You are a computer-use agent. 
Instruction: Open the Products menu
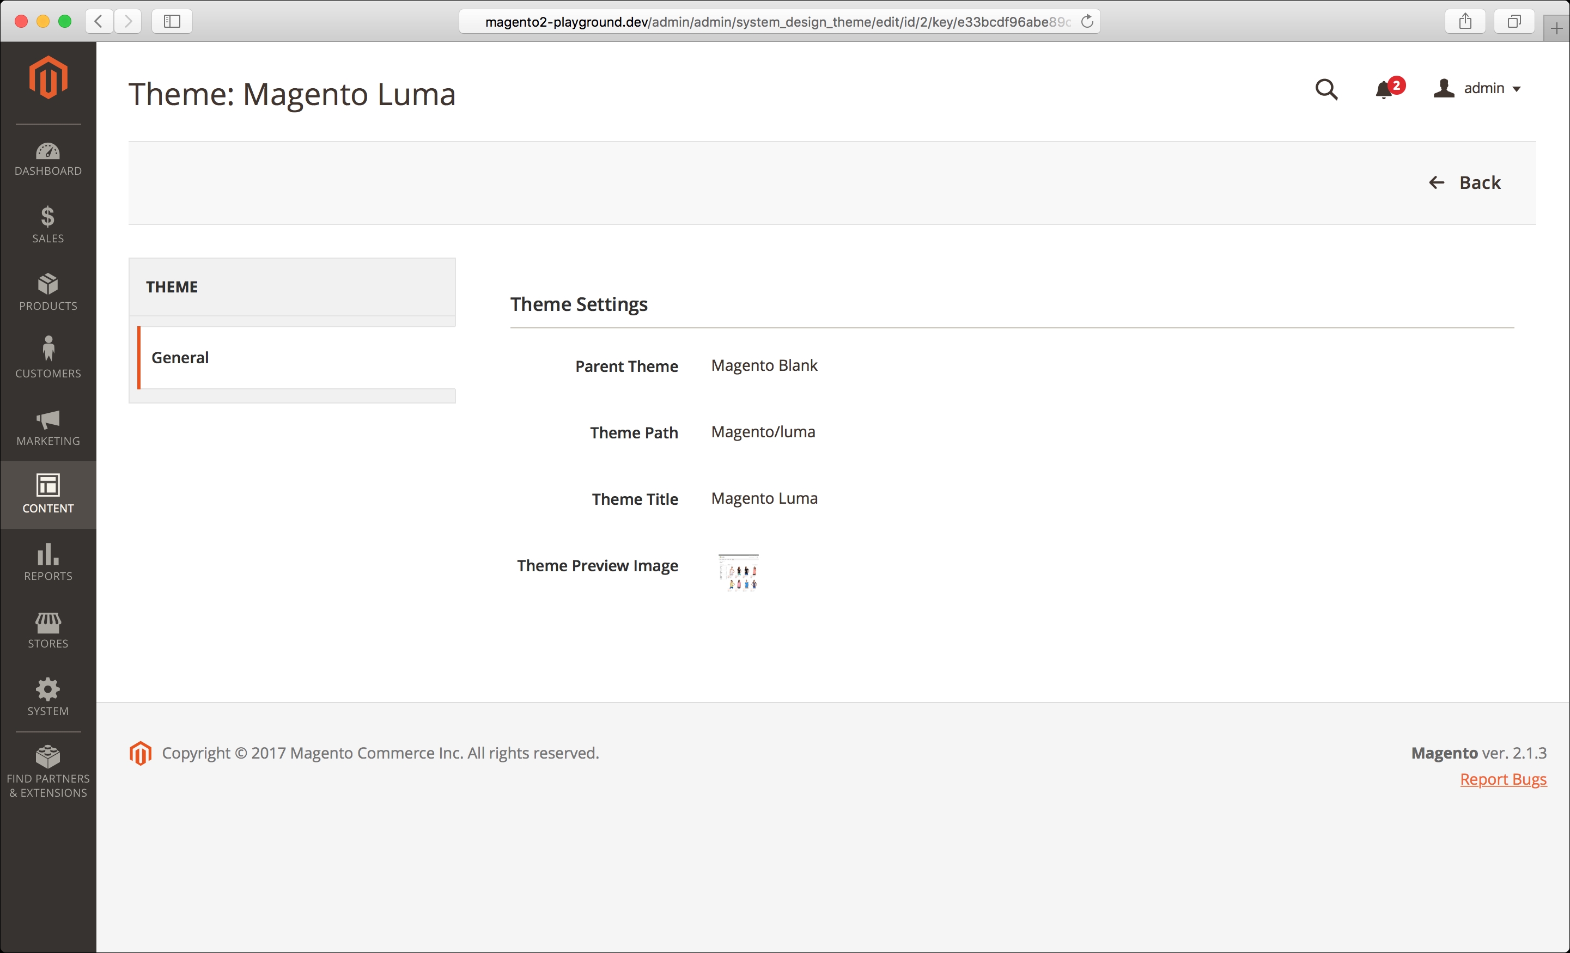tap(48, 293)
